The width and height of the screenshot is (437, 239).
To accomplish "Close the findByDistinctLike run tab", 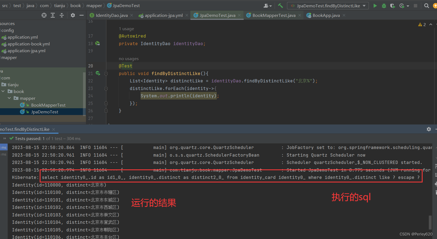I will click(54, 129).
